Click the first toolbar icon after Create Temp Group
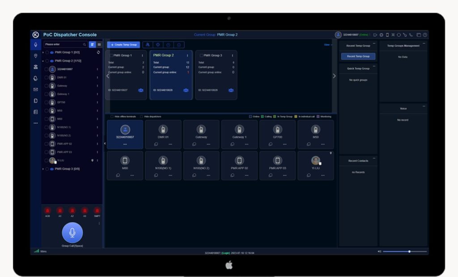Screen dimensions: 458x277 pyautogui.click(x=148, y=45)
